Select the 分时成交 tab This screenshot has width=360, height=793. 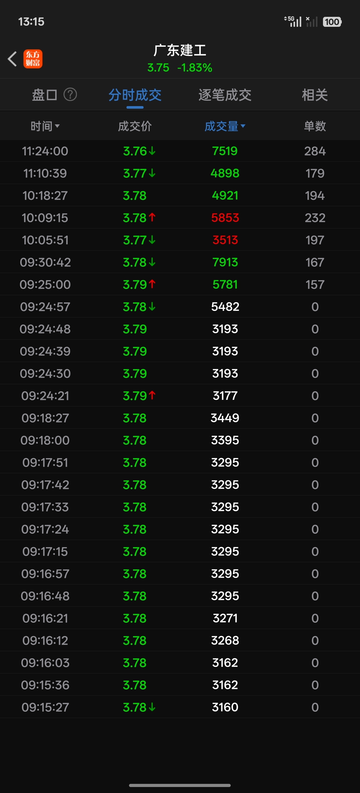[x=135, y=95]
